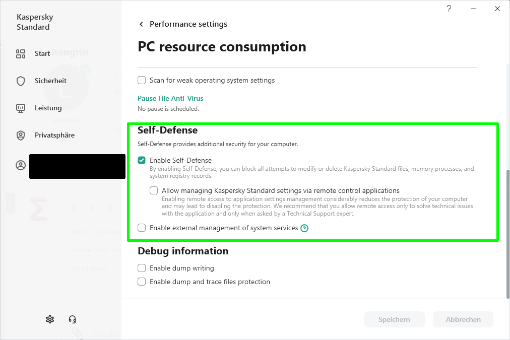Viewport: 510px width, 340px height.
Task: Open settings via the gear icon
Action: pos(50,319)
